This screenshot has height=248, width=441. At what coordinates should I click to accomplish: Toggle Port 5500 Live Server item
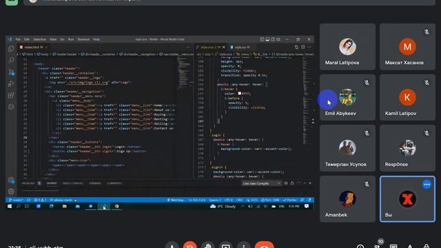[270, 200]
